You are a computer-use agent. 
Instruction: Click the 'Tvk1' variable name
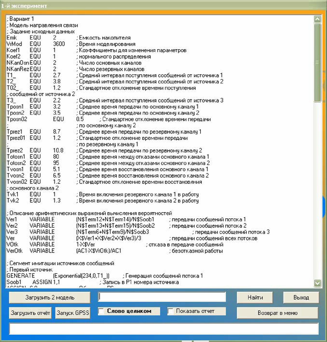pos(13,194)
